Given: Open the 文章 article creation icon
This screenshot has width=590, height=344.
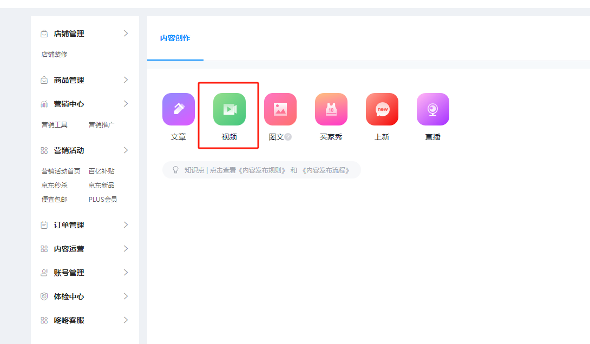Looking at the screenshot, I should [178, 109].
